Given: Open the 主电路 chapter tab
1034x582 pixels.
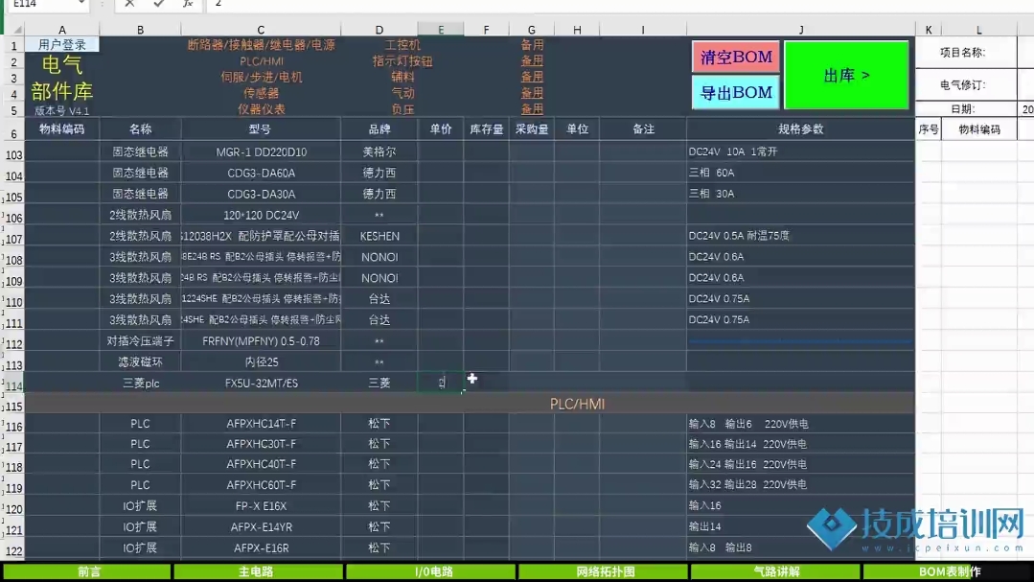Looking at the screenshot, I should point(257,571).
